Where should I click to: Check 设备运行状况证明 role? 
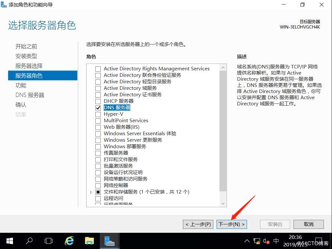98,172
